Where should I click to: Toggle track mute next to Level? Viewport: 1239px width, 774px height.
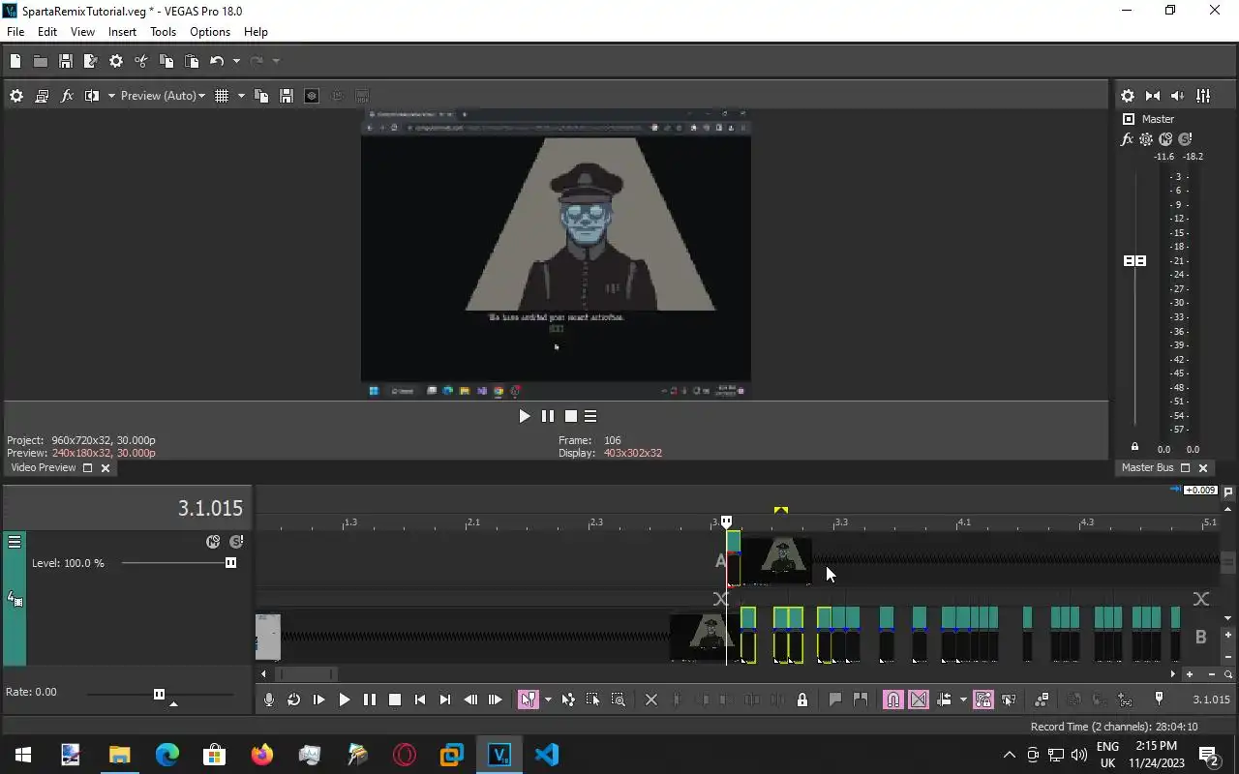(213, 542)
